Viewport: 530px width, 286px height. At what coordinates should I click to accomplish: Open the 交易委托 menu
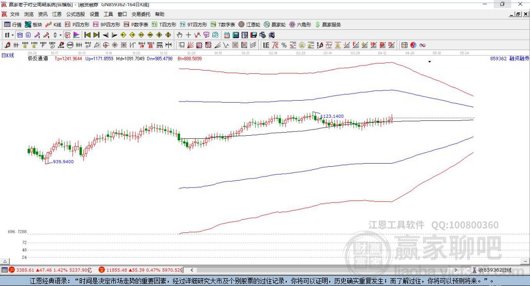(x=141, y=14)
